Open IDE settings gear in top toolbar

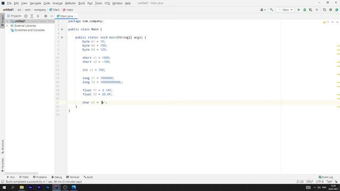(x=330, y=10)
